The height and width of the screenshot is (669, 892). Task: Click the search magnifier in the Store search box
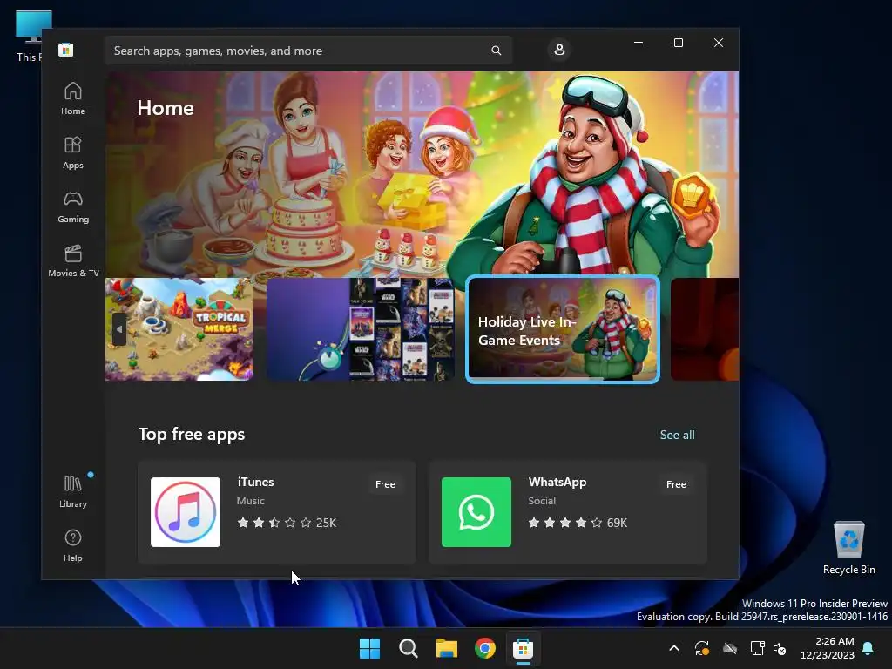496,51
